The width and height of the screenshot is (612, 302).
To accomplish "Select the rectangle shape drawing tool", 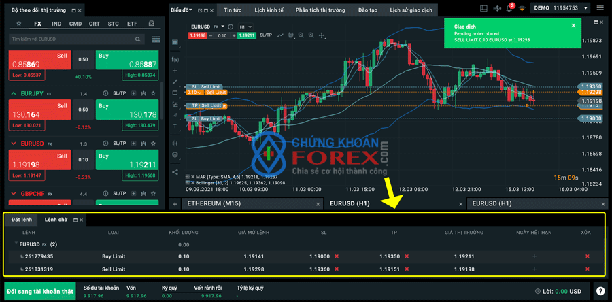I will pos(175,93).
